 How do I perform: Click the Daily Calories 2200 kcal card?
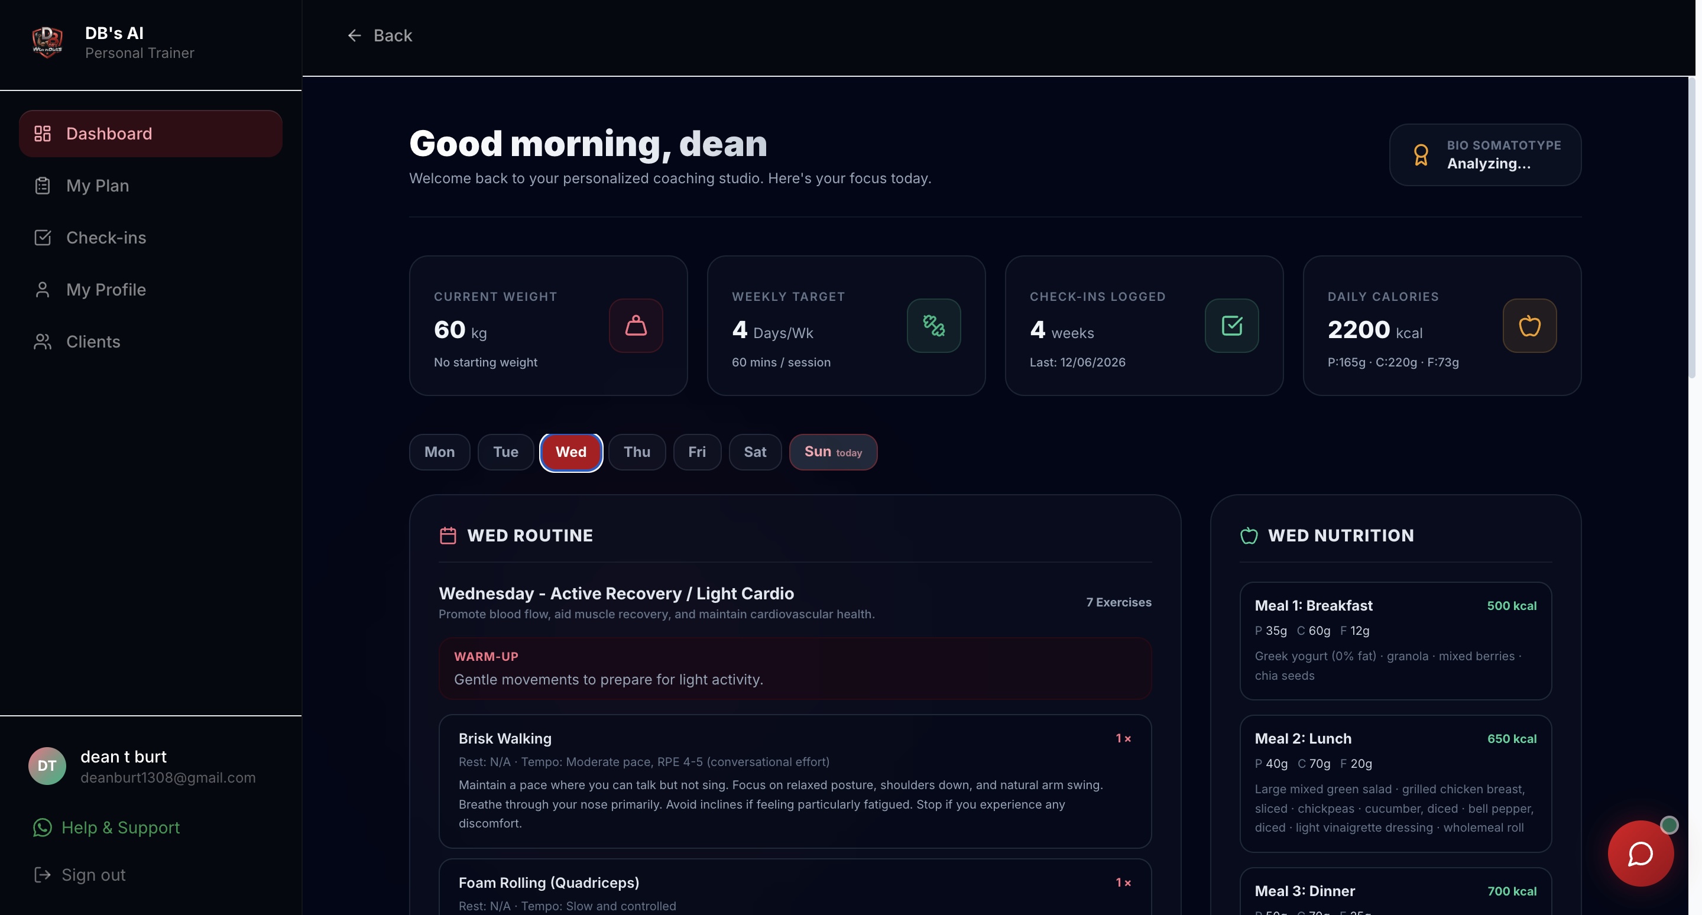coord(1442,326)
